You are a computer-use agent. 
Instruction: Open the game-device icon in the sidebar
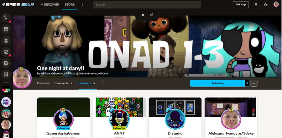click(x=6, y=63)
